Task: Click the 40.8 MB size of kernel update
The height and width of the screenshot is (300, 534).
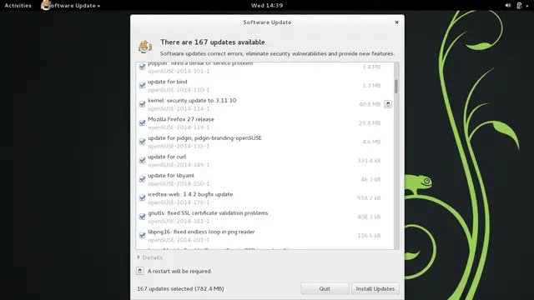Action: [370, 104]
